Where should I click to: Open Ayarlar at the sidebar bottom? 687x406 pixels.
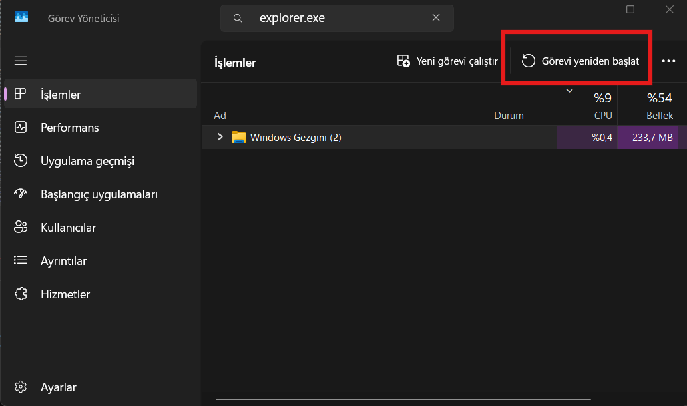coord(101,387)
